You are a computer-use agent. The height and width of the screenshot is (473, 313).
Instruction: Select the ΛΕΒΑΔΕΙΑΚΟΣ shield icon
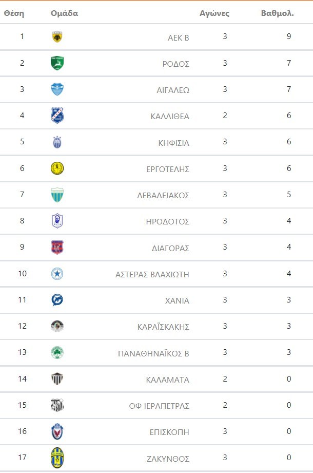click(57, 195)
